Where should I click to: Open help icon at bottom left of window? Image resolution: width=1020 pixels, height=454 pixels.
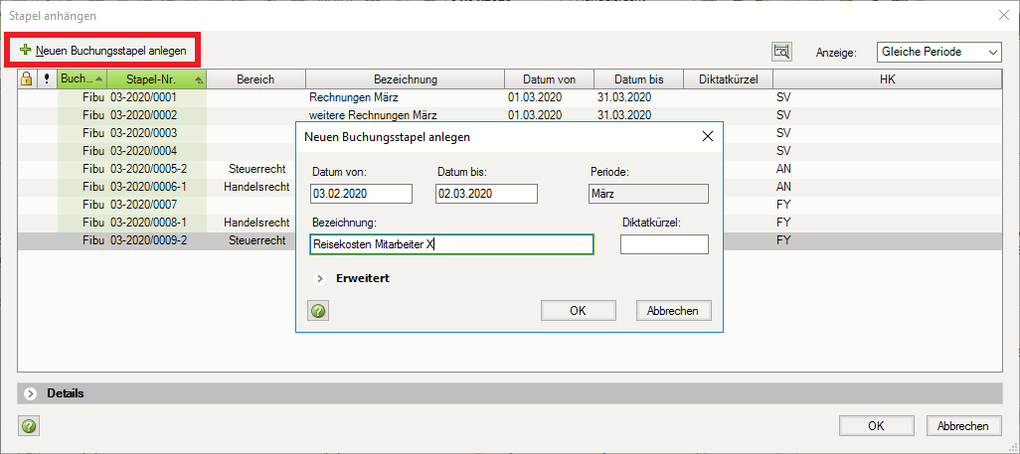(x=28, y=426)
